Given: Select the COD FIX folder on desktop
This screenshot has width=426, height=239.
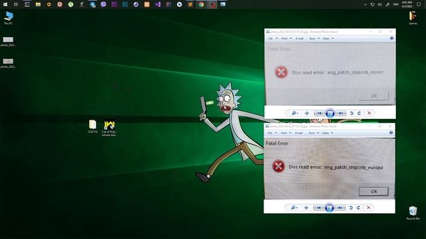Looking at the screenshot, I should tap(93, 126).
